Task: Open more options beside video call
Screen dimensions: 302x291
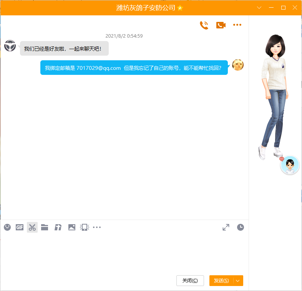Action: pos(237,25)
